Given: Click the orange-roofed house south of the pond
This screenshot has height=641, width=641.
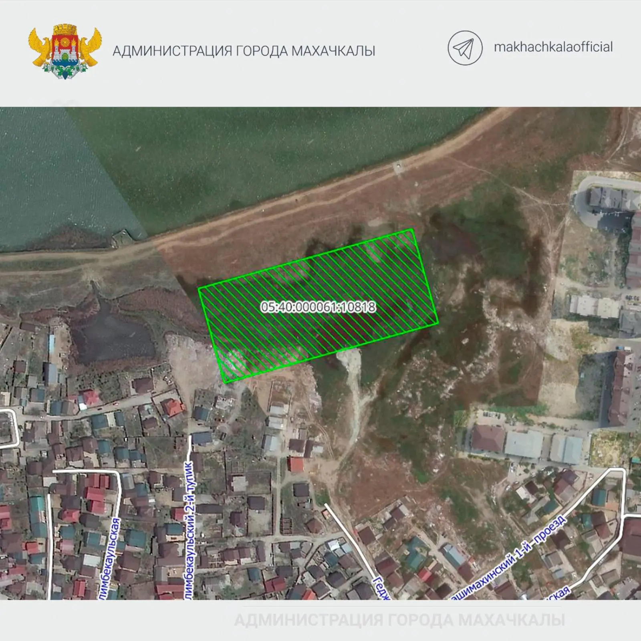Looking at the screenshot, I should tap(172, 408).
